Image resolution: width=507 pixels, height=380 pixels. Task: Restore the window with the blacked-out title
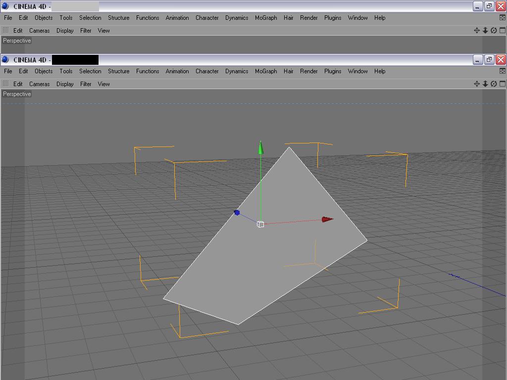pos(489,60)
